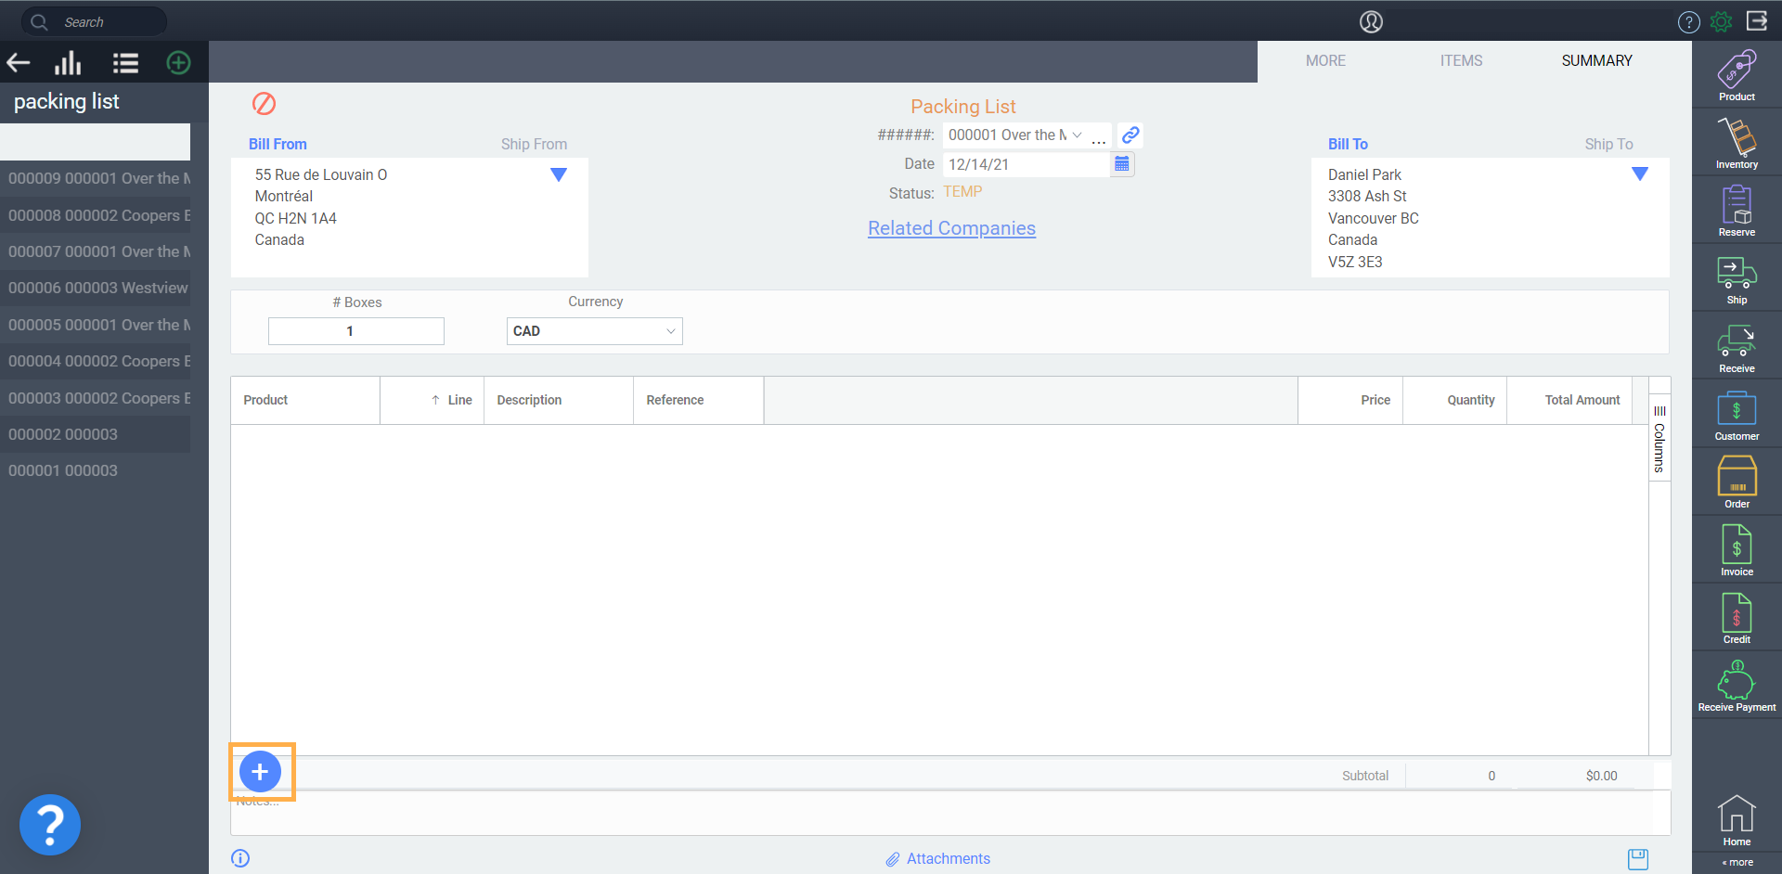Open packing list 000004 000002 Coopers
1782x874 pixels.
tap(95, 361)
